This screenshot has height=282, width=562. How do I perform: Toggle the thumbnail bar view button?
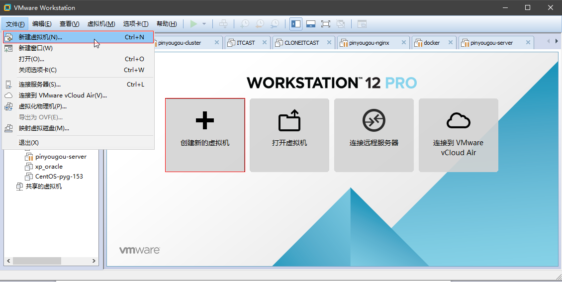(x=311, y=24)
